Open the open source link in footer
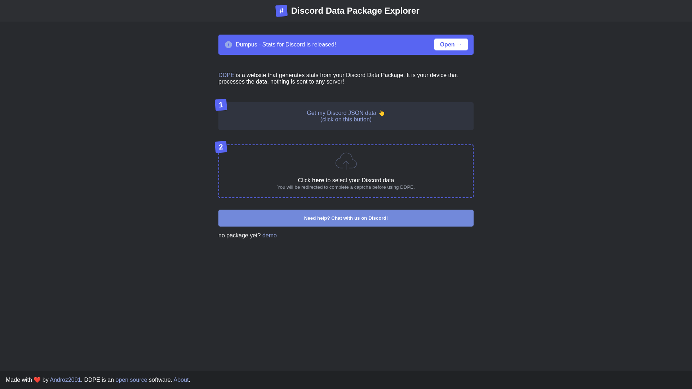This screenshot has height=389, width=692. pyautogui.click(x=131, y=380)
